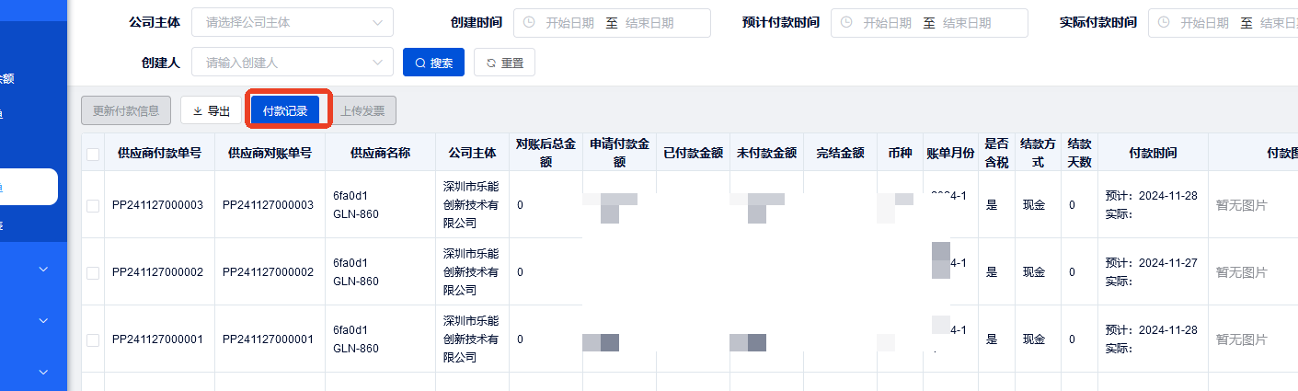
Task: Click the clock icon beside 预计付款时间
Action: 846,23
